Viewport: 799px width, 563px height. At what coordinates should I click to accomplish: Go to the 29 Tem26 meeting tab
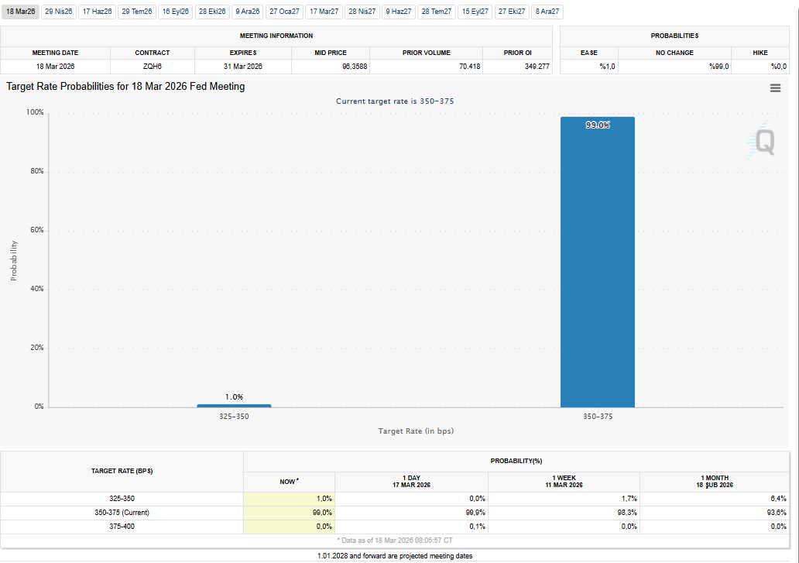pyautogui.click(x=137, y=12)
